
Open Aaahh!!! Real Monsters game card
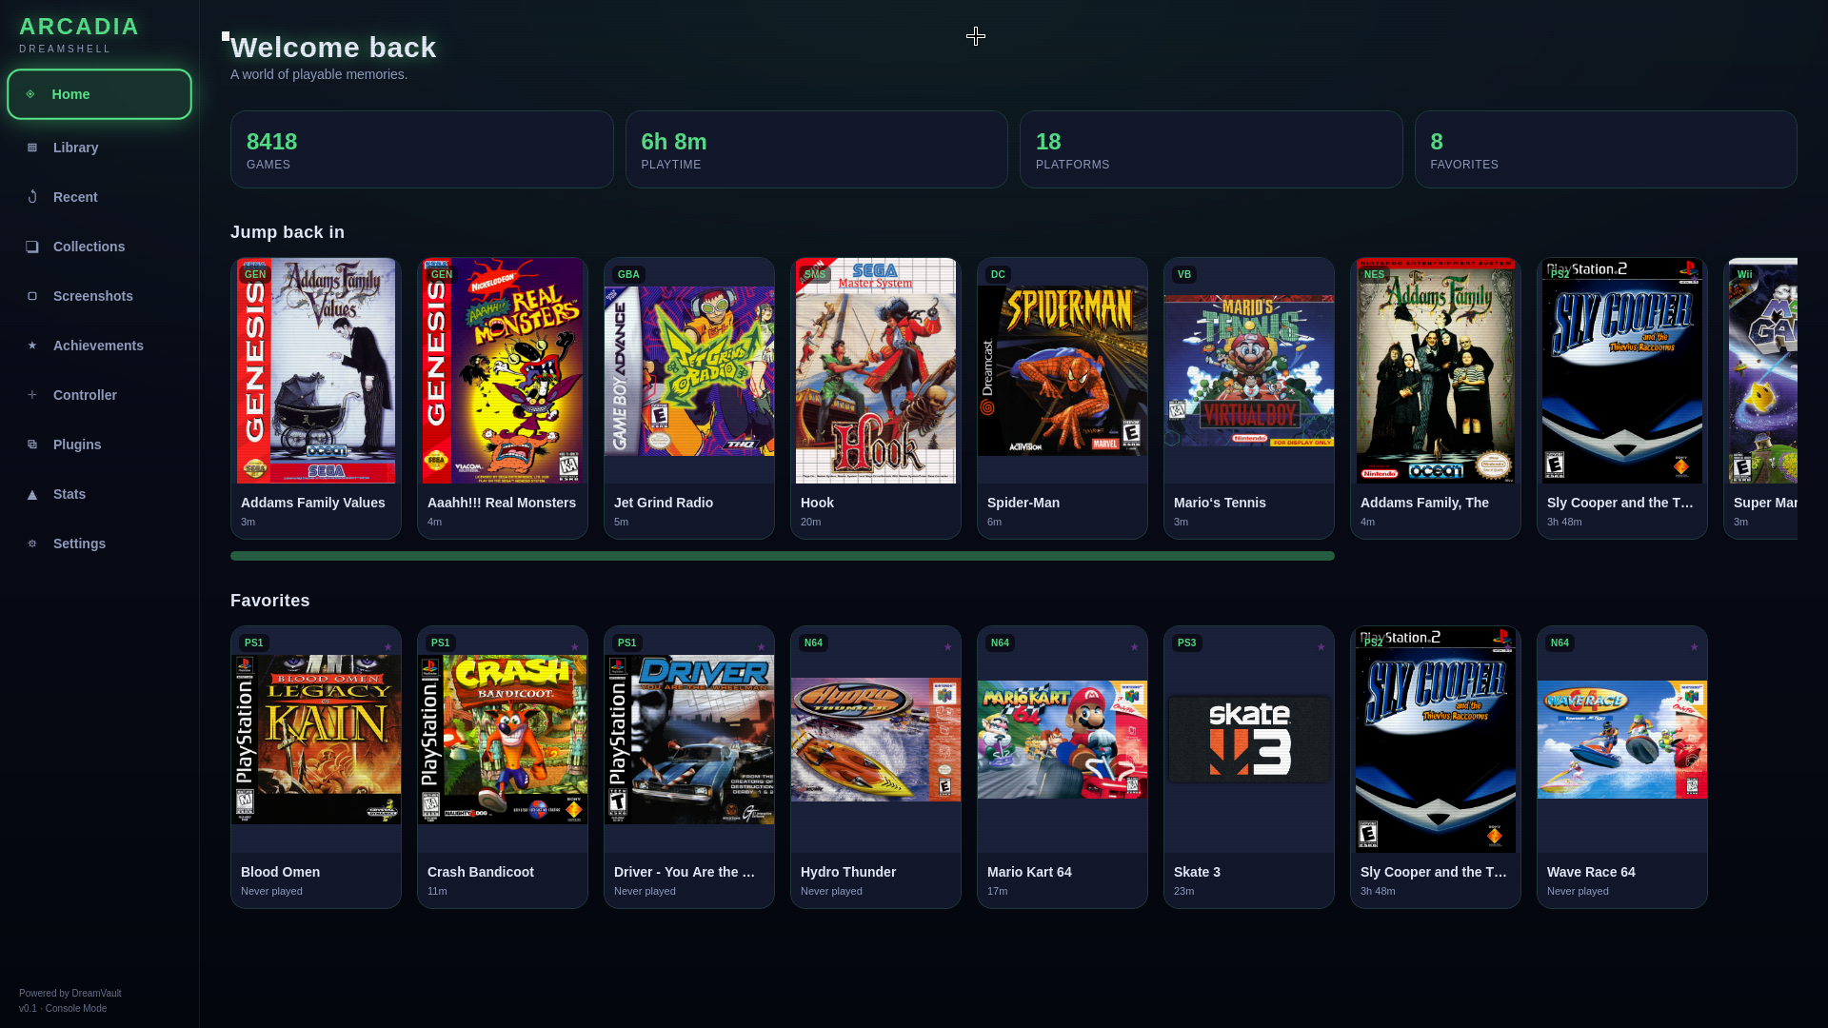503,398
